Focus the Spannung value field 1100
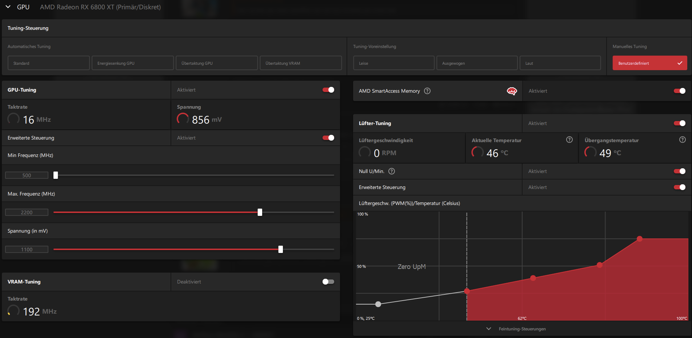 tap(27, 249)
